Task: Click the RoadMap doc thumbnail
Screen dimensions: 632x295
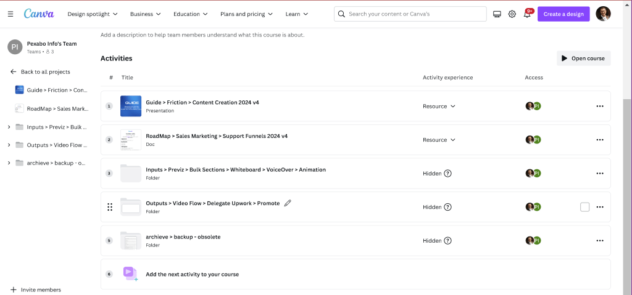Action: [131, 140]
